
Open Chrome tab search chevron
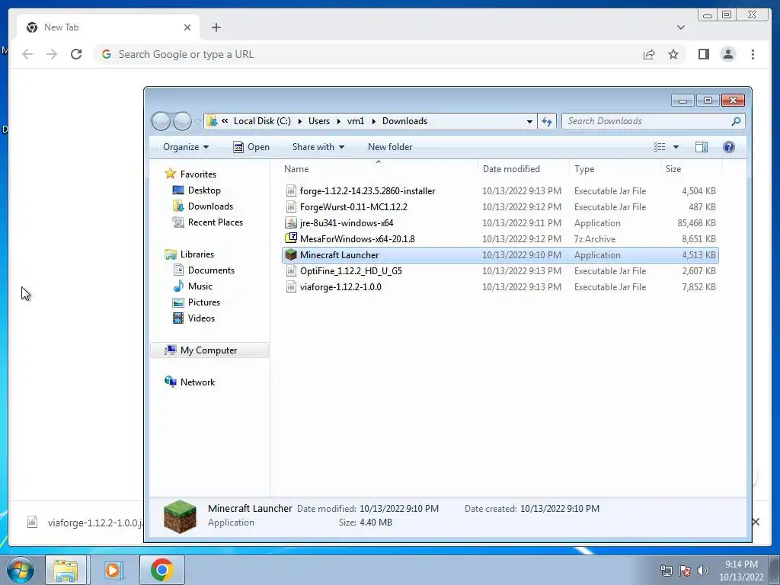(680, 27)
